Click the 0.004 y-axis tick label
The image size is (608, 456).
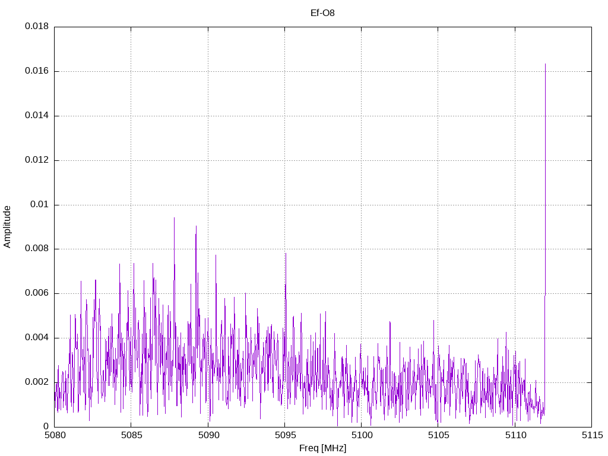pos(37,338)
